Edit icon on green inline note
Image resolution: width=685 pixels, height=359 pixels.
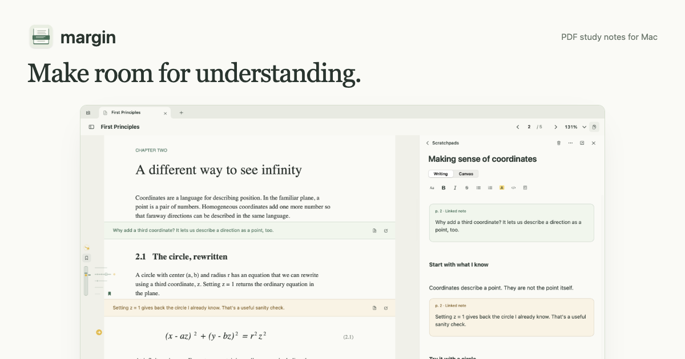(x=386, y=231)
